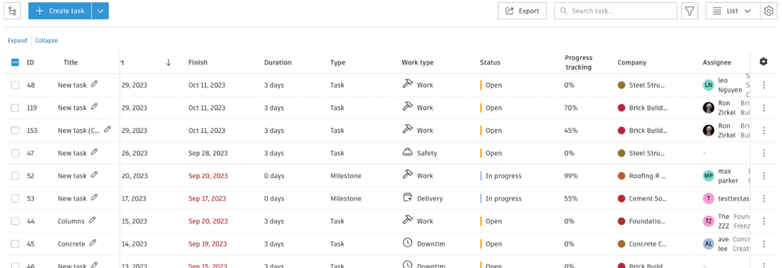Image resolution: width=782 pixels, height=268 pixels.
Task: Open table column settings gear
Action: [763, 62]
